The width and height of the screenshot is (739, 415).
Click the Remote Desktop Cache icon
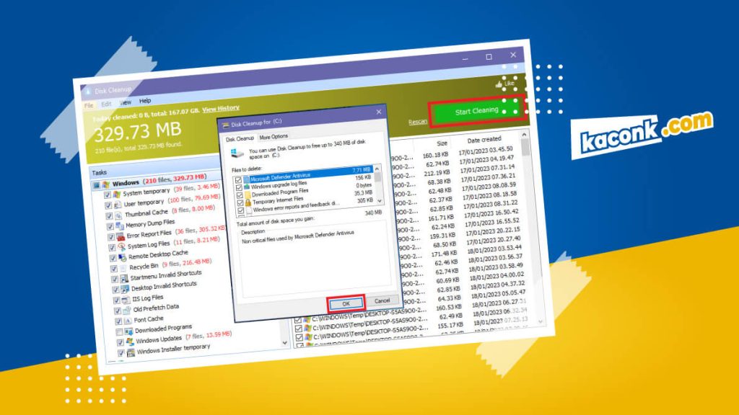point(123,257)
